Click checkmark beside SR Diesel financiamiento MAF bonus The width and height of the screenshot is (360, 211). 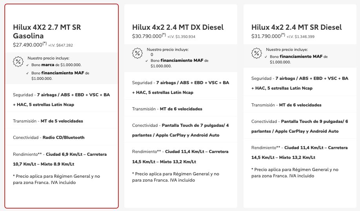[x=266, y=57]
